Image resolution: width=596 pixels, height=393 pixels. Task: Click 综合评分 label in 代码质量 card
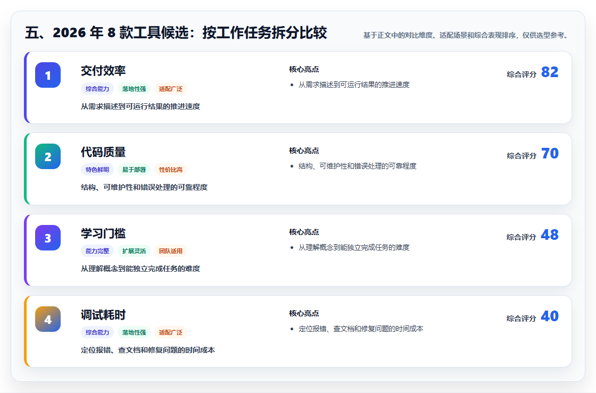tap(521, 156)
